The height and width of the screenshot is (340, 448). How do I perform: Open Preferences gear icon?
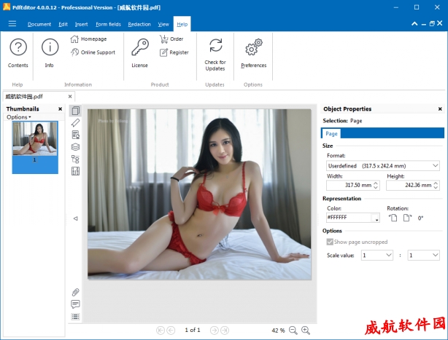(253, 48)
